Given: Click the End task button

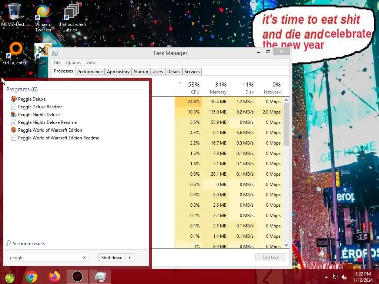Looking at the screenshot, I should point(271,257).
